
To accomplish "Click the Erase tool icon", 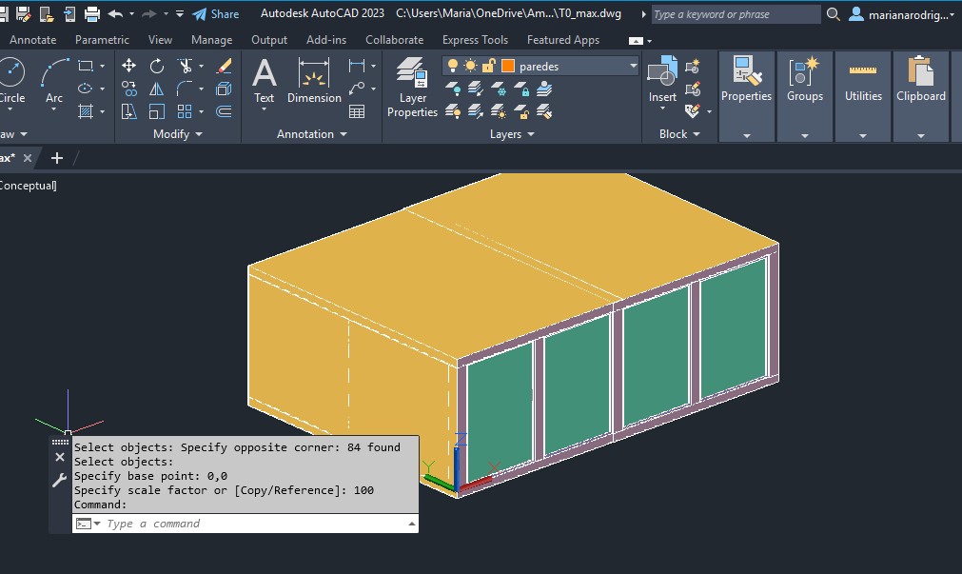I will (x=224, y=66).
